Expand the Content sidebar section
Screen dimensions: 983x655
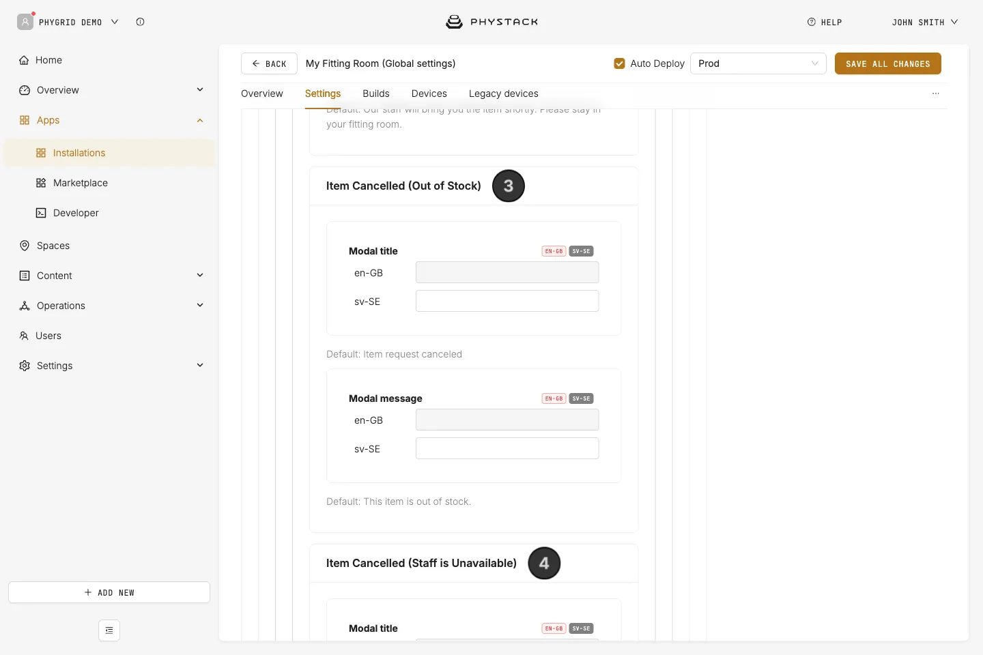click(200, 276)
